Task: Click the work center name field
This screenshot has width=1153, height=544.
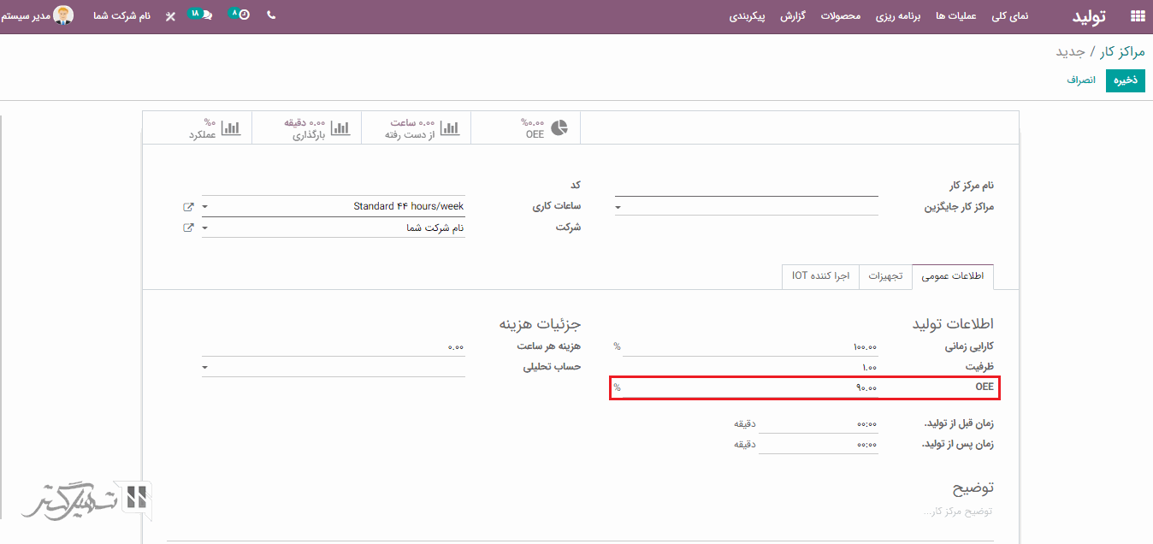Action: 746,186
